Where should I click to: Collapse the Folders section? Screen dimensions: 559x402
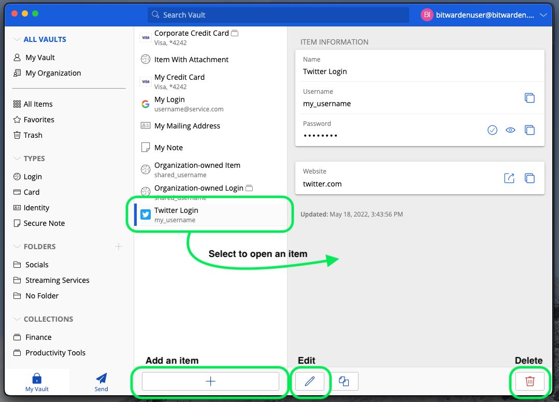point(17,246)
